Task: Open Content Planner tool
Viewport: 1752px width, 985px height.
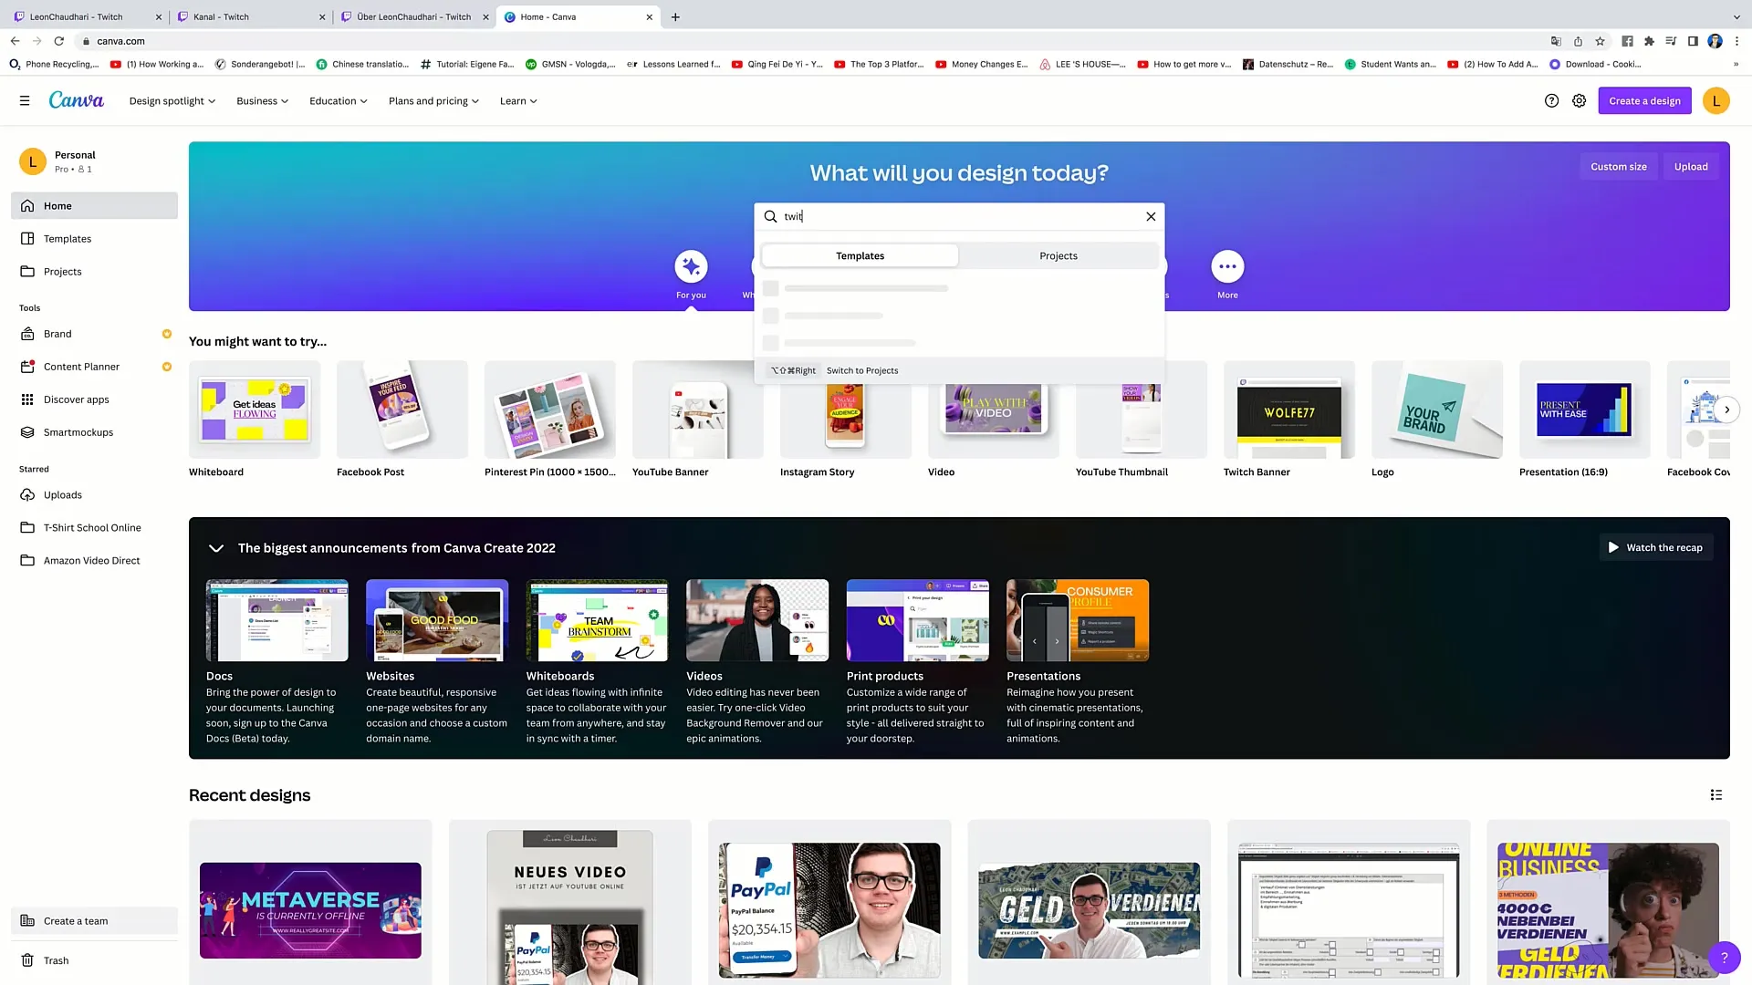Action: click(80, 366)
